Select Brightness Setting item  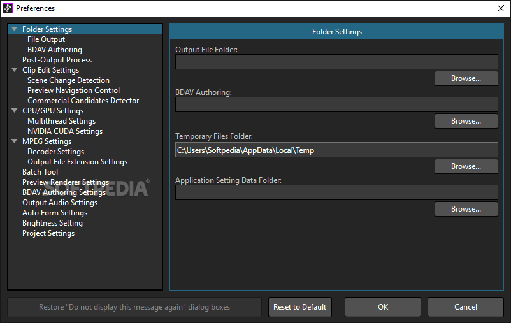coord(52,223)
